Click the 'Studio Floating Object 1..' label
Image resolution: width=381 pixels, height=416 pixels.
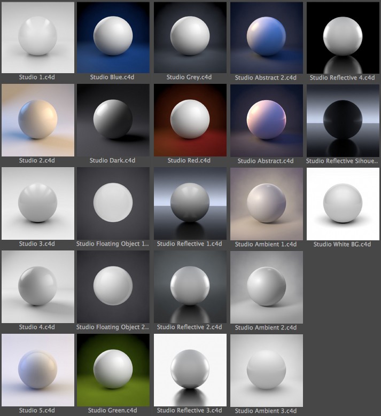tap(113, 244)
